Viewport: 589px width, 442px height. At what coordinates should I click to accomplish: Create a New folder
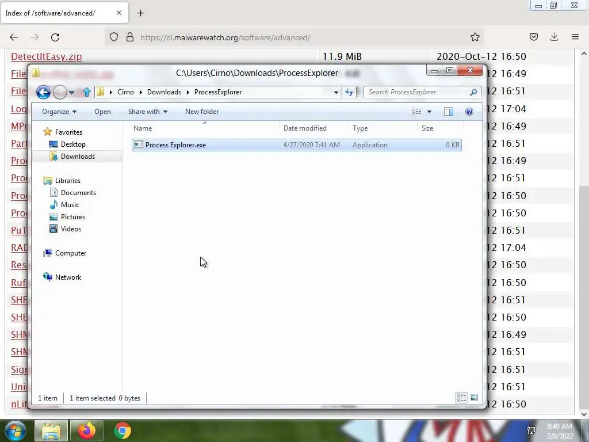(202, 112)
